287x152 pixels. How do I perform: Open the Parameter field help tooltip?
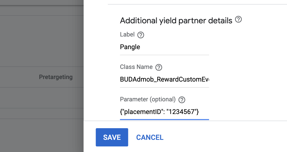(x=181, y=100)
